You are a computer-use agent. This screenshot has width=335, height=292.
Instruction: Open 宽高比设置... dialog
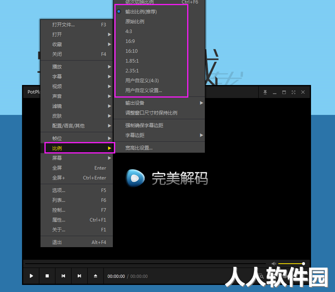pyautogui.click(x=159, y=148)
